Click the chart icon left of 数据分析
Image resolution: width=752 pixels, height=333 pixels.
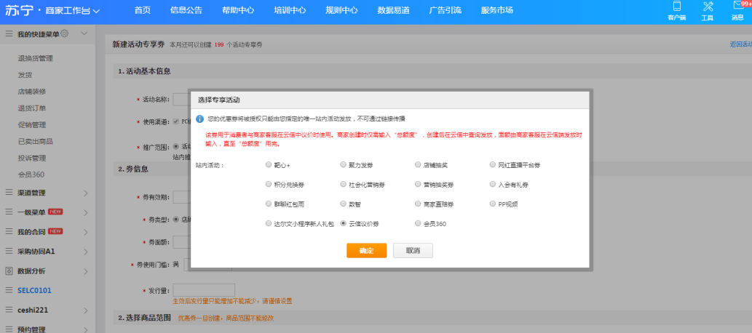(9, 271)
